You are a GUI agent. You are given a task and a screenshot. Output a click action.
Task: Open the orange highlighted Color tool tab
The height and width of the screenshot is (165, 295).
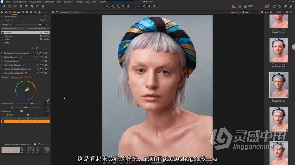tap(15, 12)
